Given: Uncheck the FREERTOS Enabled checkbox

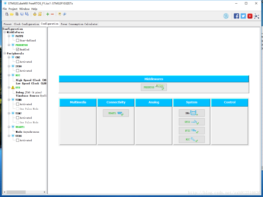Looking at the screenshot, I should (x=18, y=50).
